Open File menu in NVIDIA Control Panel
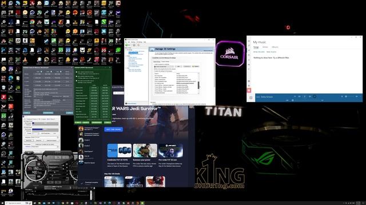Screen dimensions: 366x205 point(126,42)
